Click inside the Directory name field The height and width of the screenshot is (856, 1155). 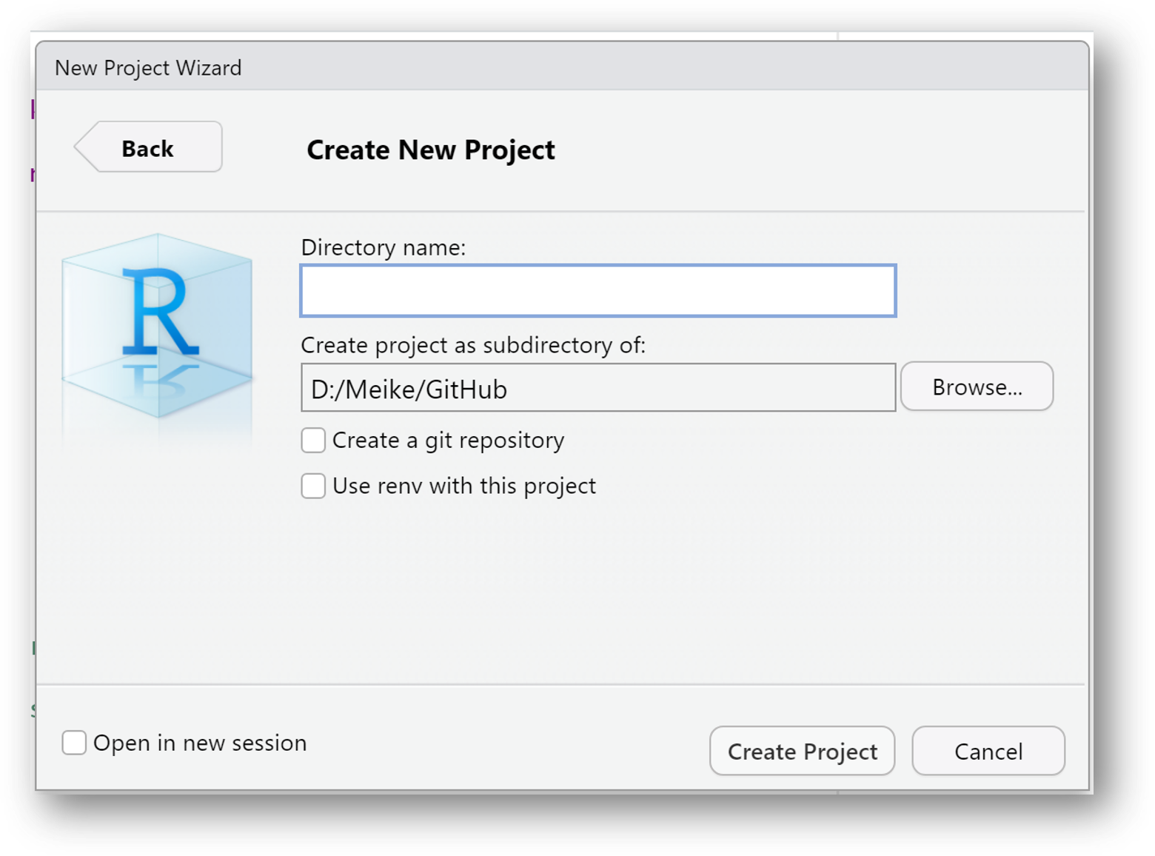pos(597,290)
